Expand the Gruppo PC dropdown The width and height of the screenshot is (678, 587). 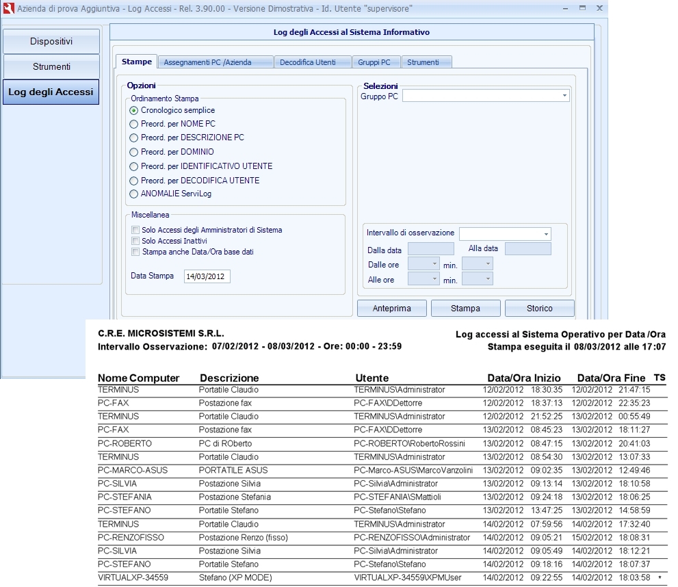[x=564, y=96]
